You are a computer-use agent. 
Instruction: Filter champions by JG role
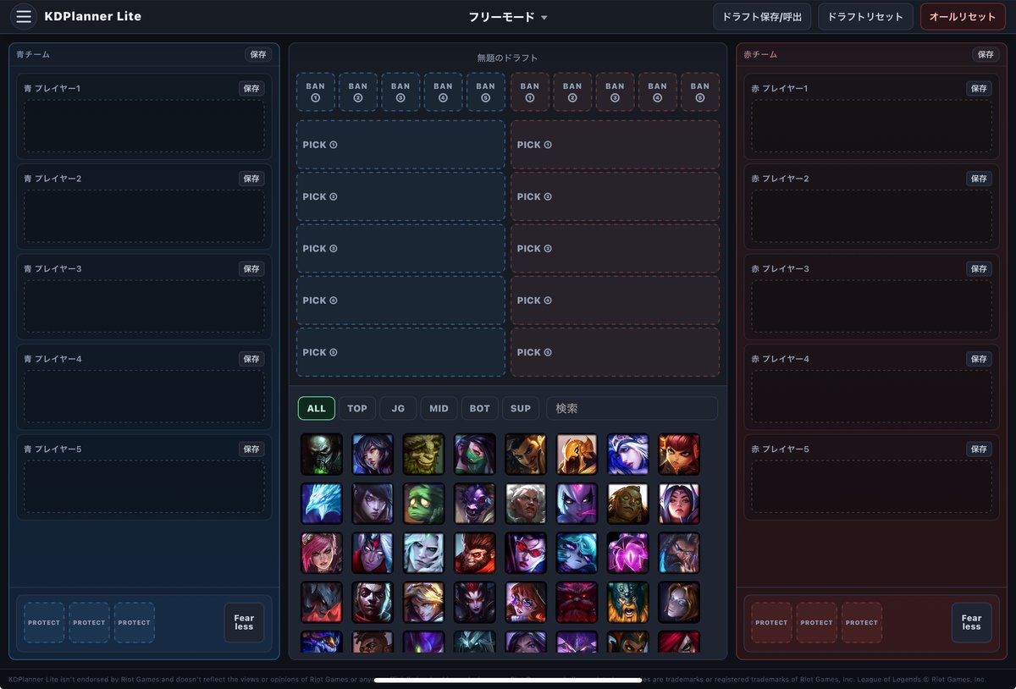tap(398, 409)
